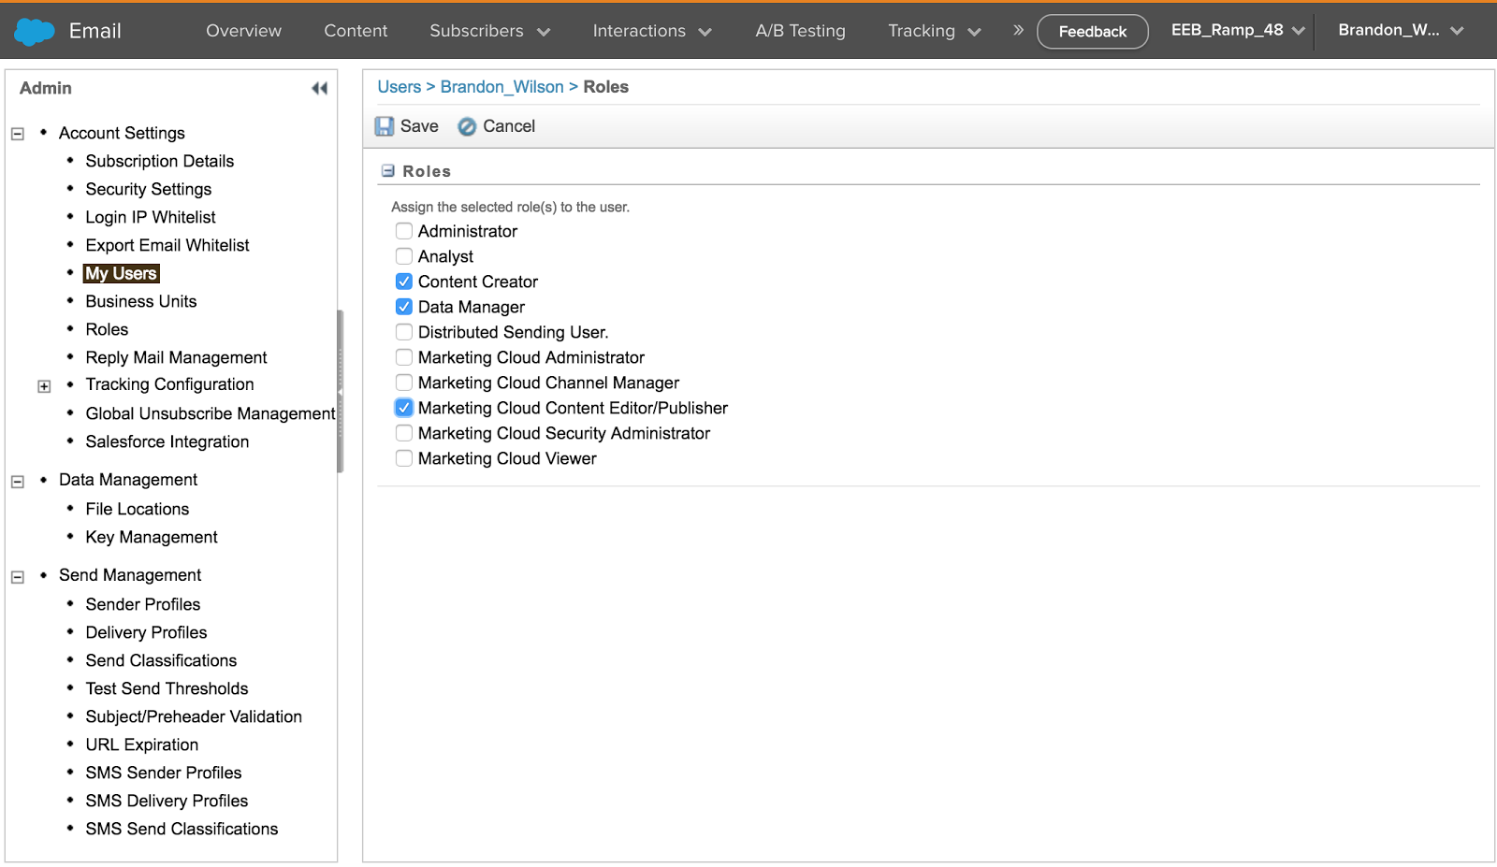Open Key Management
Image resolution: width=1497 pixels, height=867 pixels.
coord(152,537)
